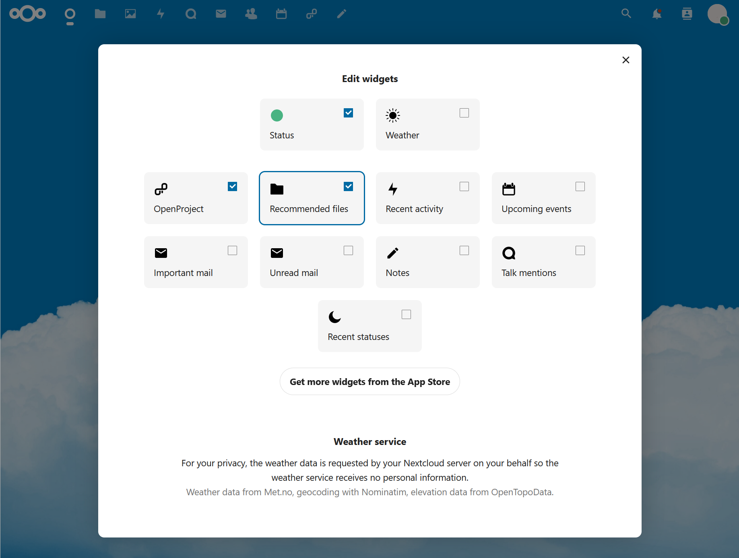Click Get more widgets from the App Store
739x558 pixels.
369,381
